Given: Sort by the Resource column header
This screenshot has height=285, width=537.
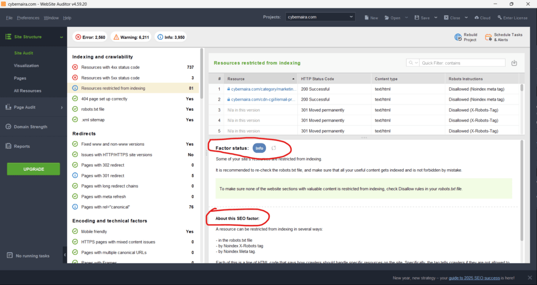Looking at the screenshot, I should [x=260, y=79].
